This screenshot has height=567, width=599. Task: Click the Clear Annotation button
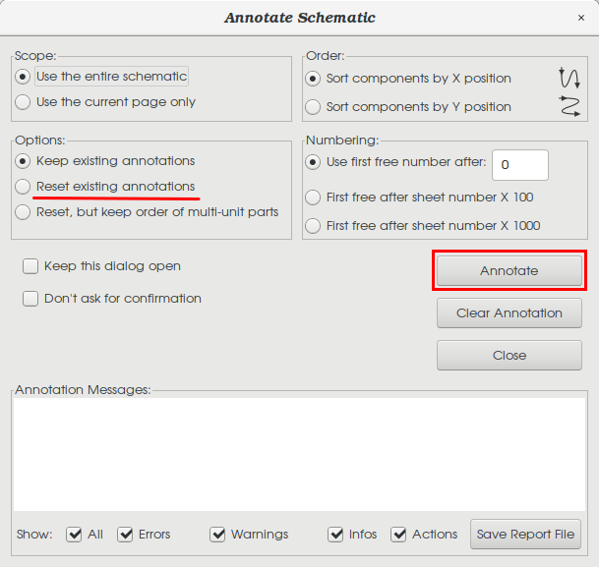click(509, 313)
